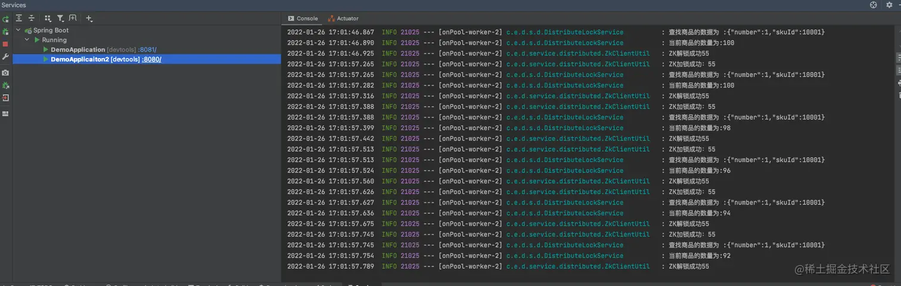Viewport: 901px width, 286px height.
Task: Select the Running group item
Action: (x=54, y=40)
